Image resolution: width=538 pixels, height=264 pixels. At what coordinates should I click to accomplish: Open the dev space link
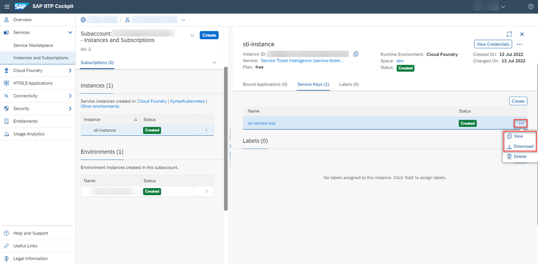[x=400, y=61]
